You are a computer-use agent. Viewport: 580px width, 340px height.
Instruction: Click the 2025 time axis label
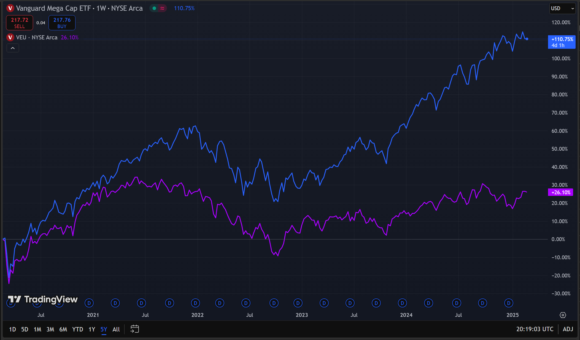coord(512,315)
